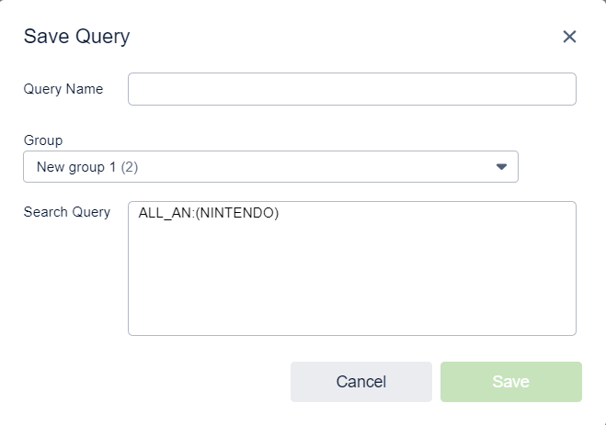Click the Save Query dialog title
Viewport: 606px width, 425px height.
pyautogui.click(x=76, y=37)
